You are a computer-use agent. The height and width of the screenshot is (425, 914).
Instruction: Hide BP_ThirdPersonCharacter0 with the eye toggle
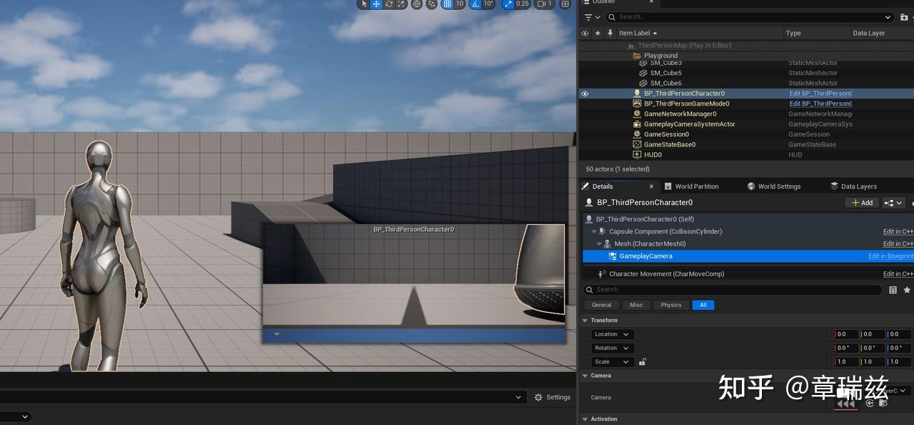(585, 94)
